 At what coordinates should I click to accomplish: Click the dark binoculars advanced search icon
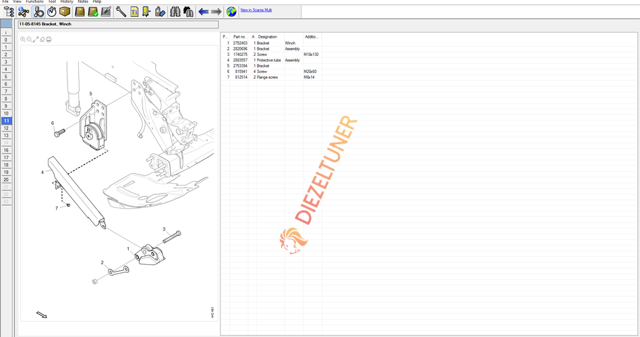[x=189, y=12]
